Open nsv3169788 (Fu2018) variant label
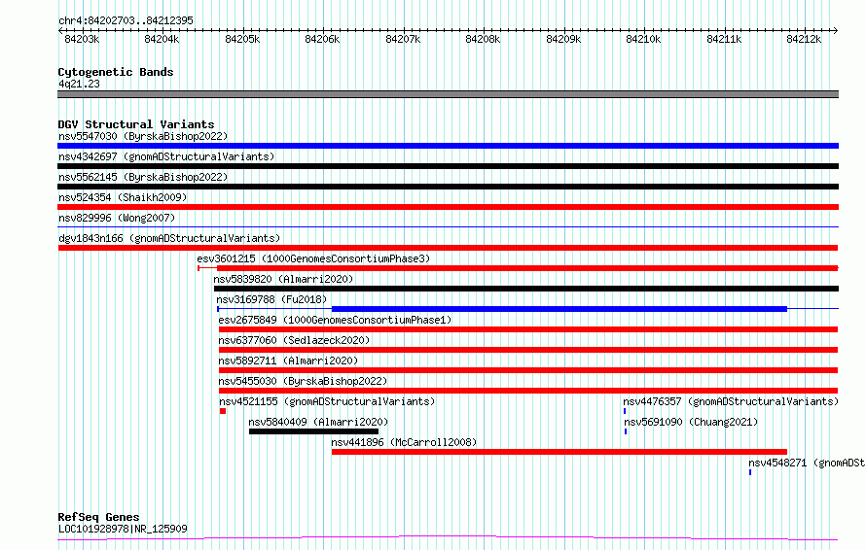 click(x=271, y=299)
